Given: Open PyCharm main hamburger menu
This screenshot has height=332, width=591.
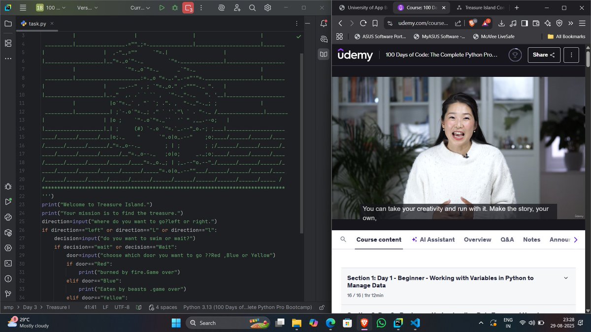Looking at the screenshot, I should click(23, 8).
